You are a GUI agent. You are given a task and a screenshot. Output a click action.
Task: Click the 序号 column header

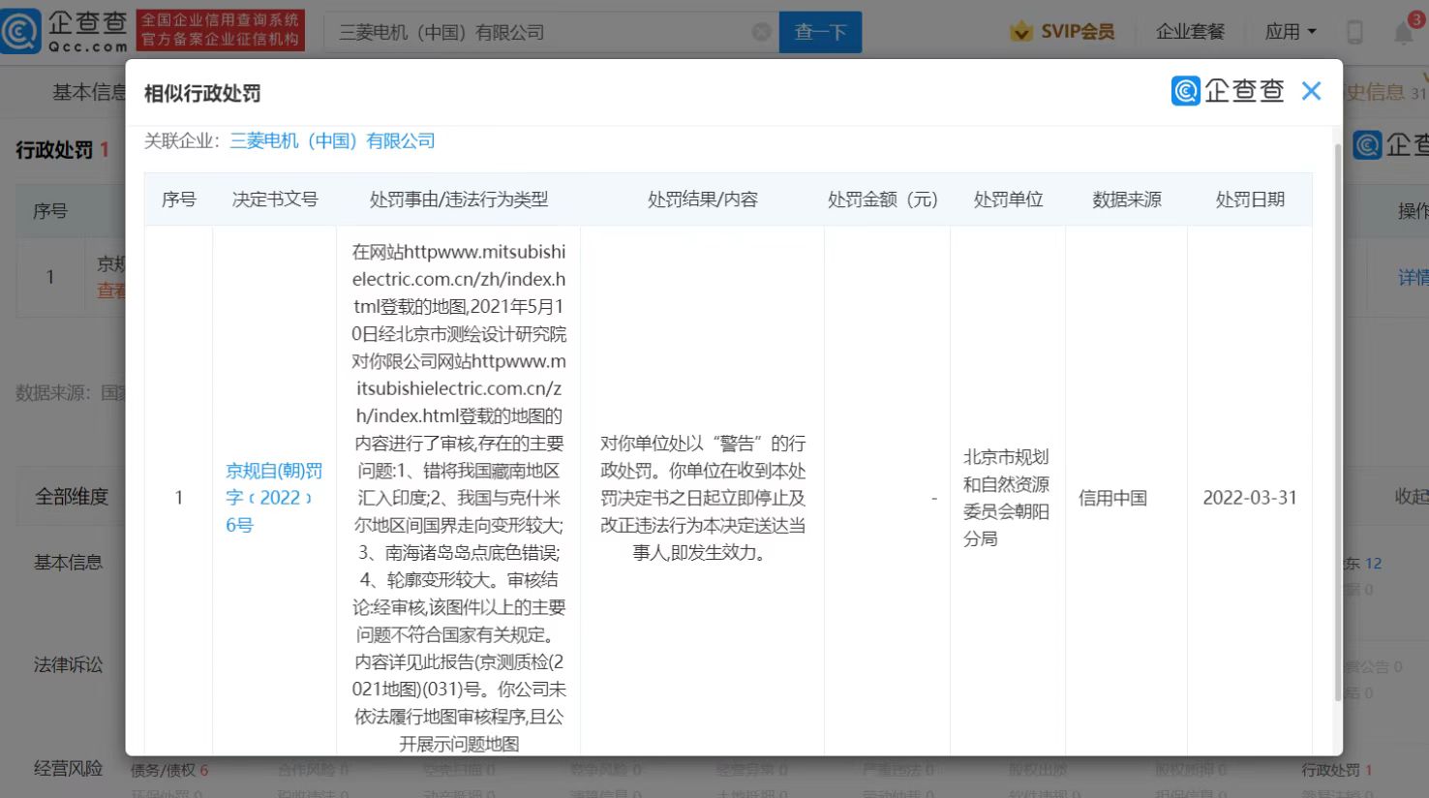179,199
